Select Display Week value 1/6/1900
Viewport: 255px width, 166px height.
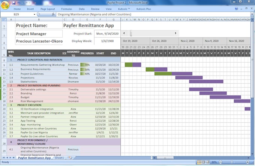tap(107, 41)
